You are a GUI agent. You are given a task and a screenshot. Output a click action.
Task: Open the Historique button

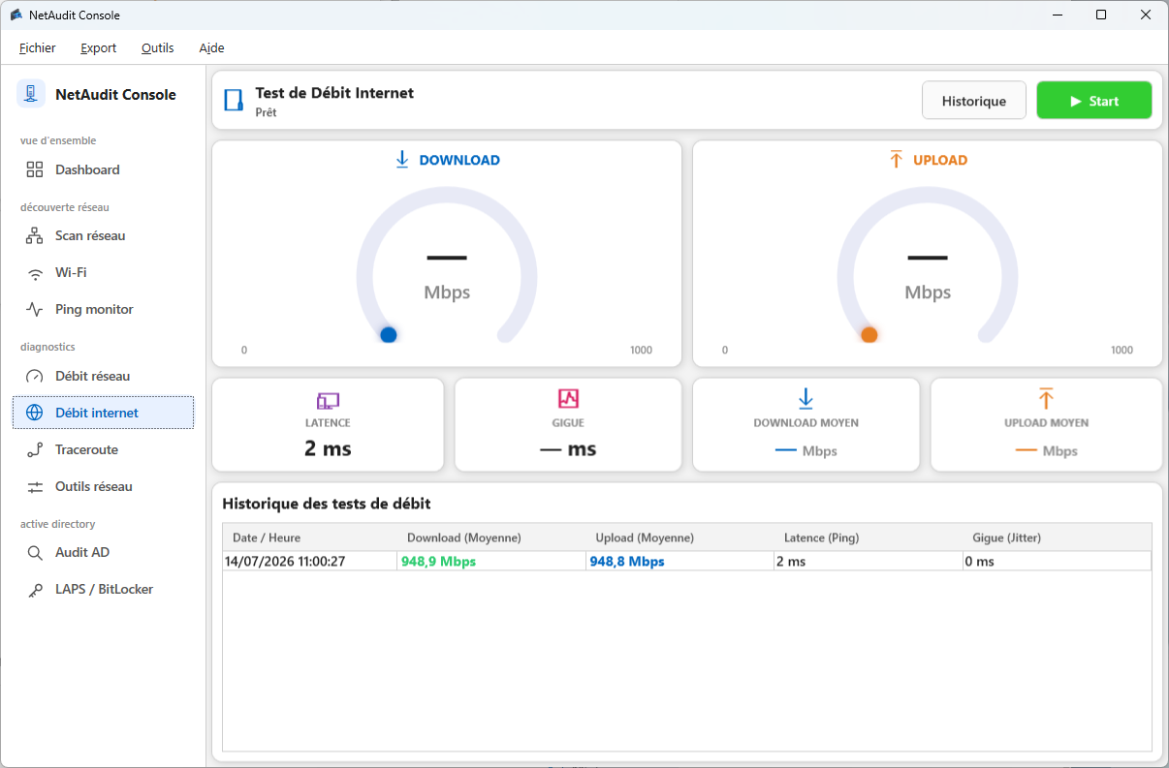(974, 101)
